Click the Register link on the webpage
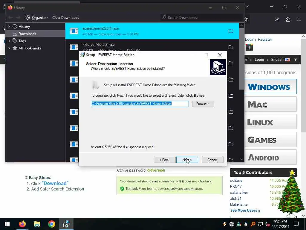Image resolution: width=306 pixels, height=230 pixels. pos(265,40)
